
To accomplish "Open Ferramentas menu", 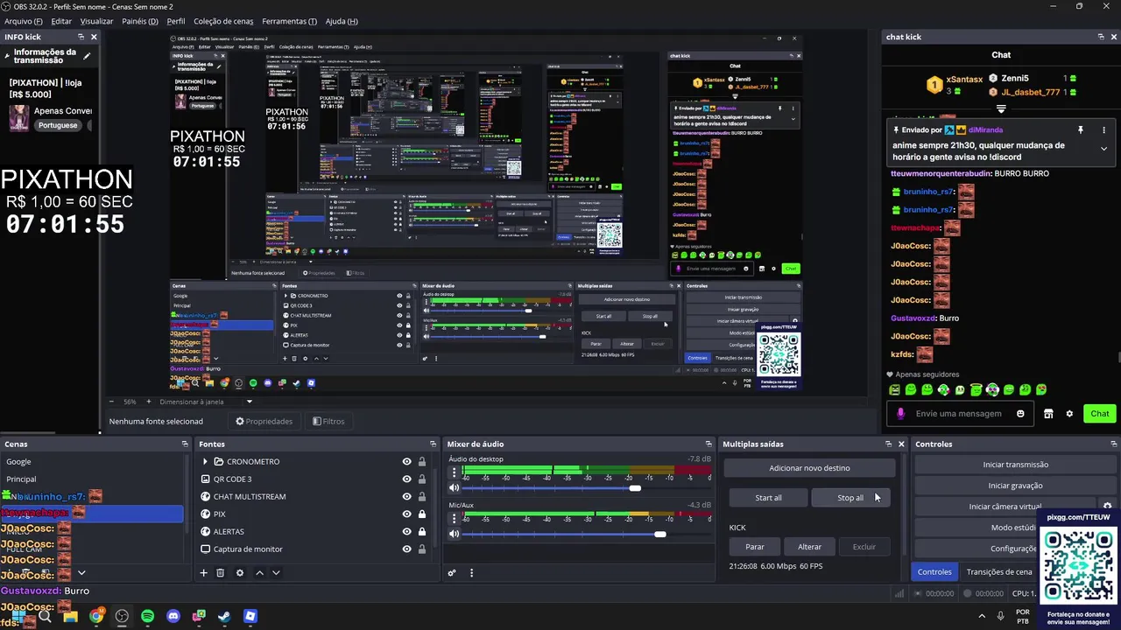I will pos(290,21).
